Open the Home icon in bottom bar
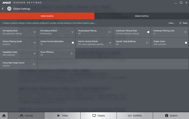This screenshot has height=119, width=189. [4, 116]
